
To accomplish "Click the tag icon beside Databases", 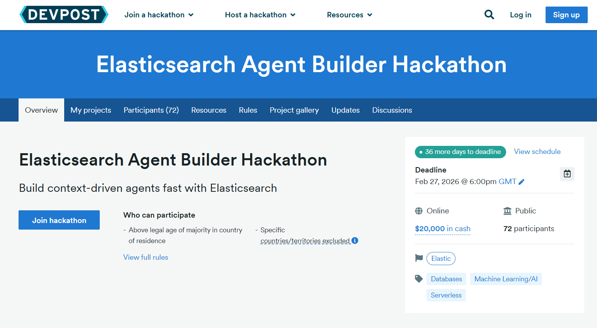I will 419,279.
